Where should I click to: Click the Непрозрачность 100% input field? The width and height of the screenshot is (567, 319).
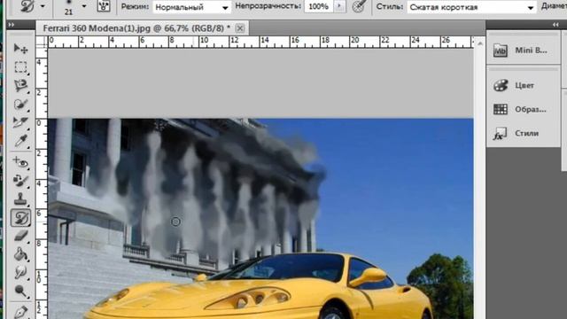coord(319,6)
